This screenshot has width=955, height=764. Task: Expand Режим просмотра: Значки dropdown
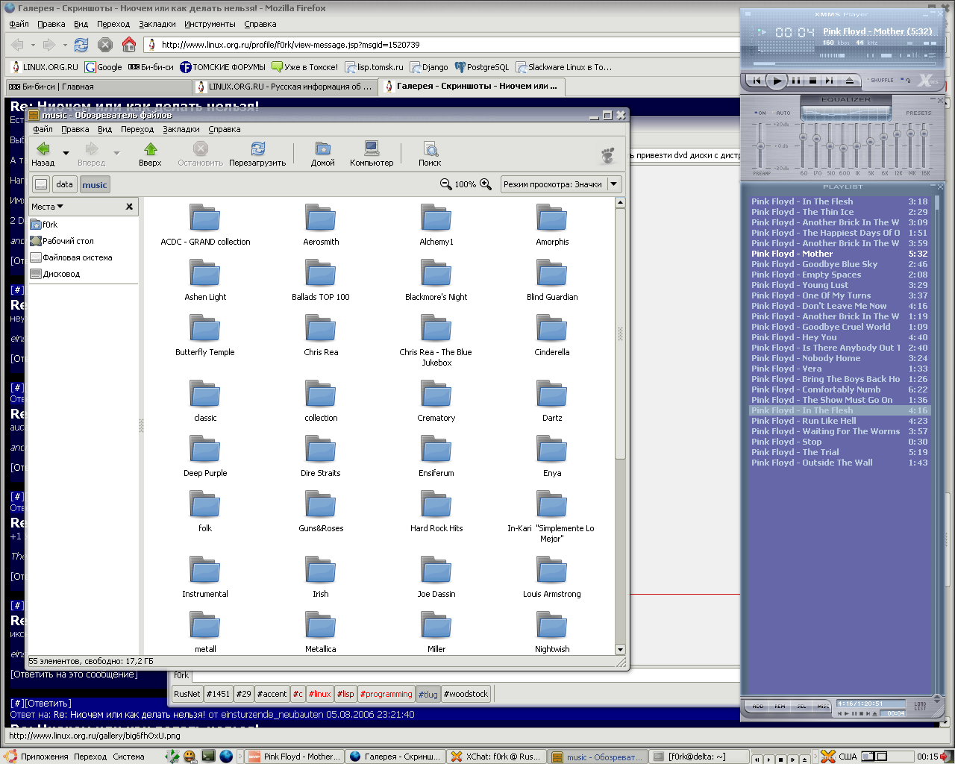tap(561, 184)
